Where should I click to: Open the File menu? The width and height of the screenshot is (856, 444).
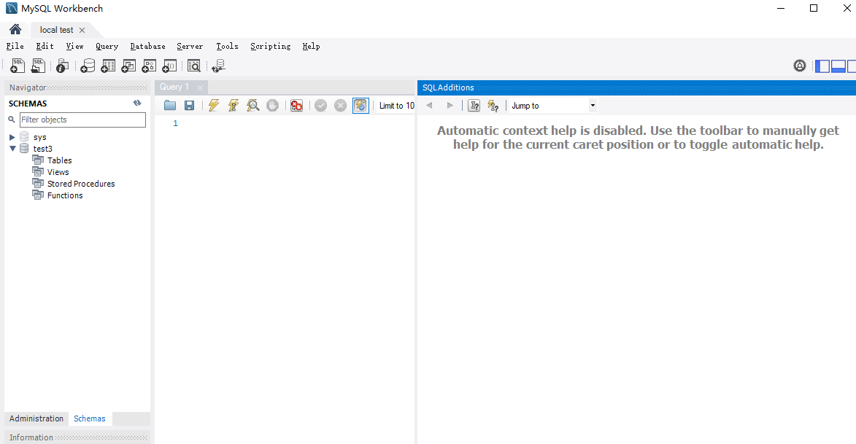click(15, 47)
